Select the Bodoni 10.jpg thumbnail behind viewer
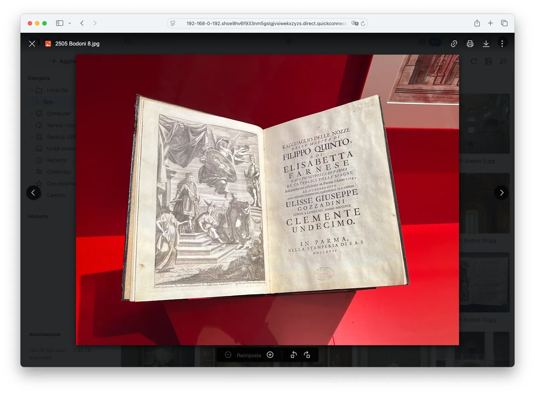The height and width of the screenshot is (394, 535). [485, 203]
